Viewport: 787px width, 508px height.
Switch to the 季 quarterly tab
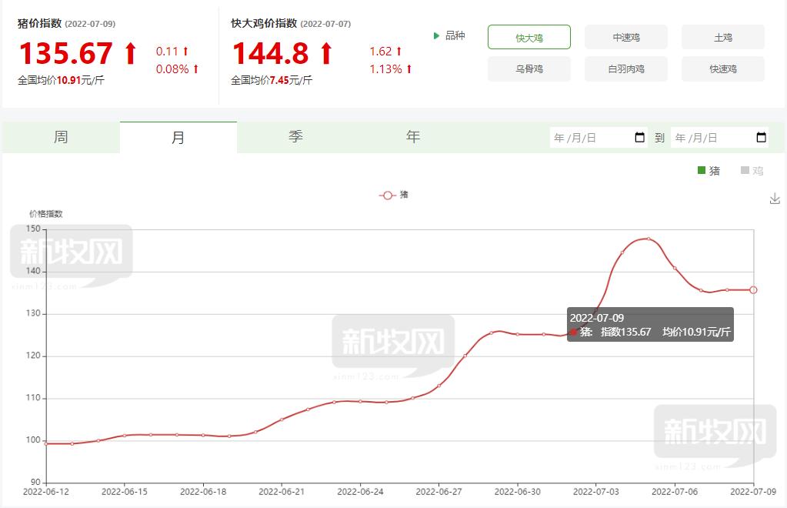[x=295, y=137]
